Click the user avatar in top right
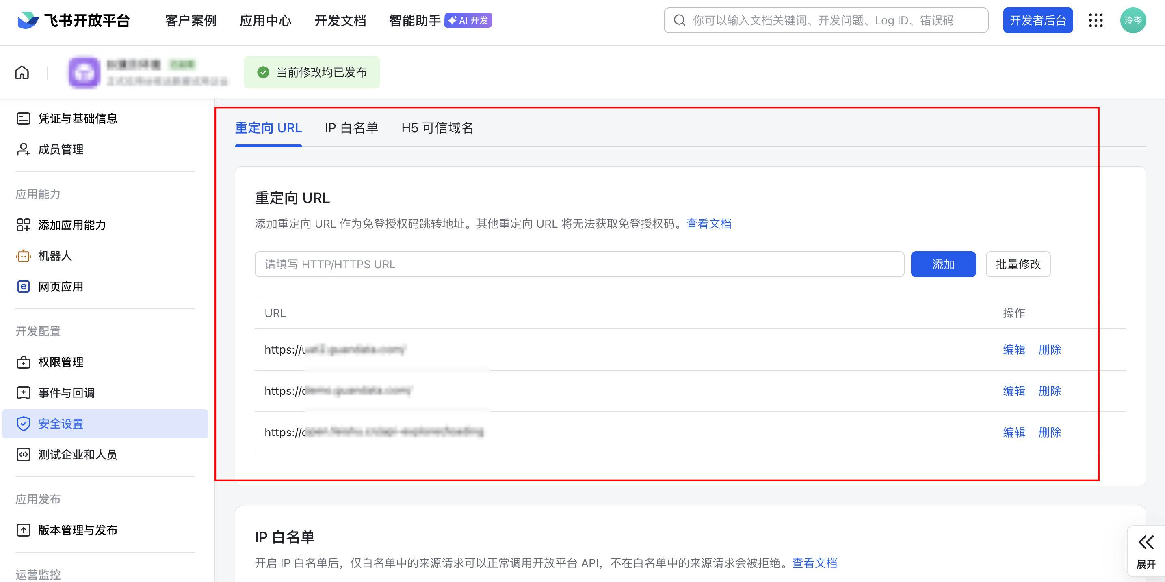The width and height of the screenshot is (1165, 582). pyautogui.click(x=1133, y=20)
